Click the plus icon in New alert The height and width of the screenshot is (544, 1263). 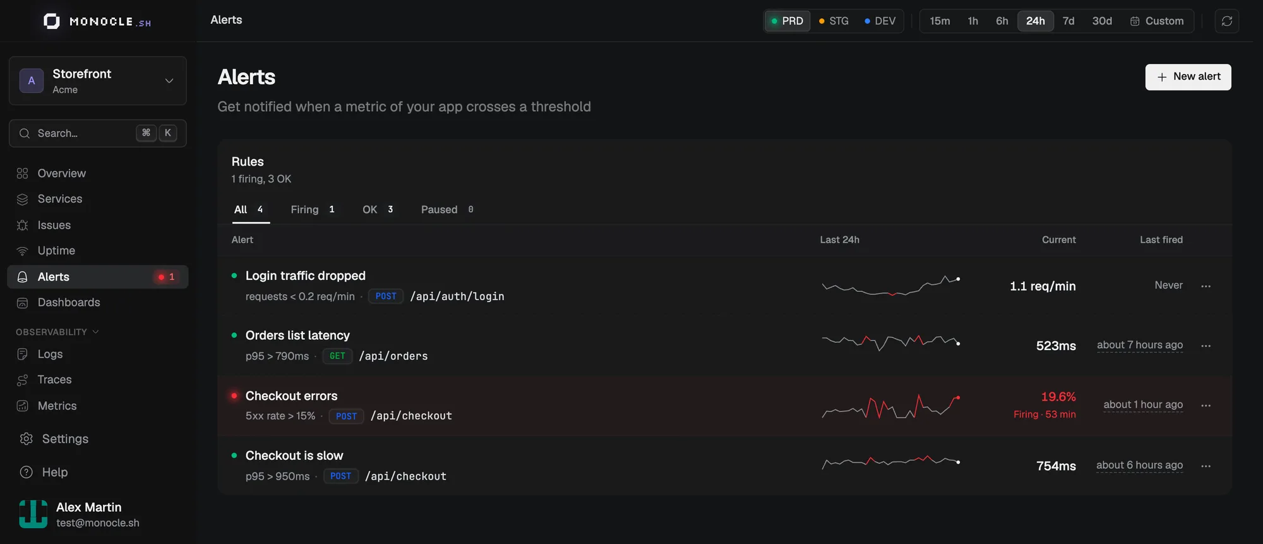(x=1162, y=77)
